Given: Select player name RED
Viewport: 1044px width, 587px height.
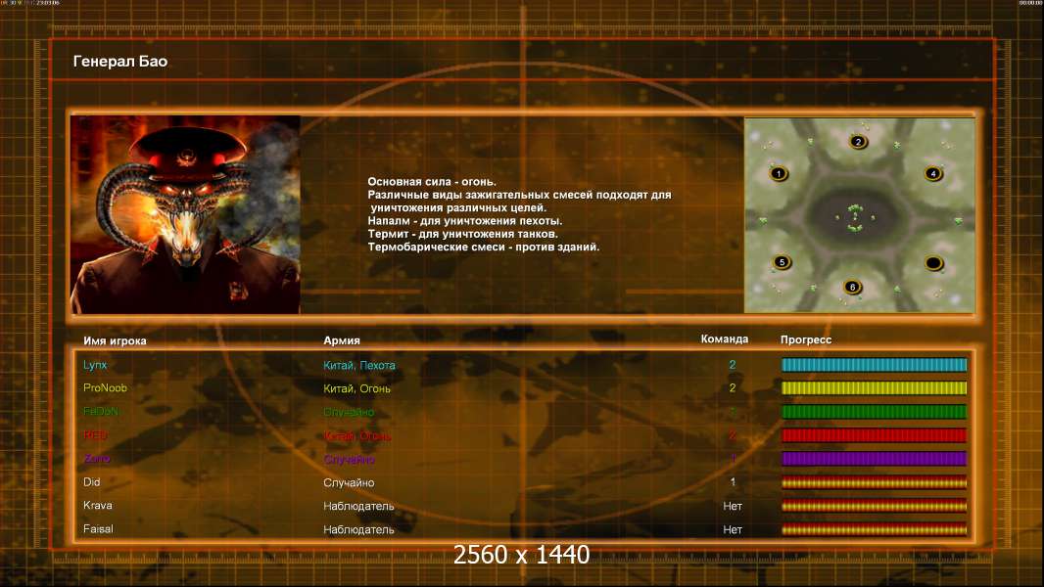Looking at the screenshot, I should point(95,435).
